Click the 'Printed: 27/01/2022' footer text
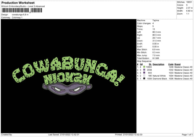The image size is (194, 137). point(129,135)
